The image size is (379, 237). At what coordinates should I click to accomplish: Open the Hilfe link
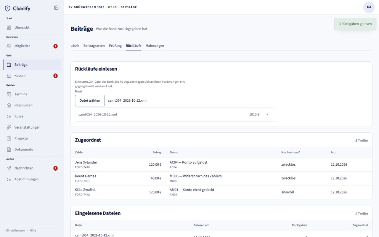33,230
